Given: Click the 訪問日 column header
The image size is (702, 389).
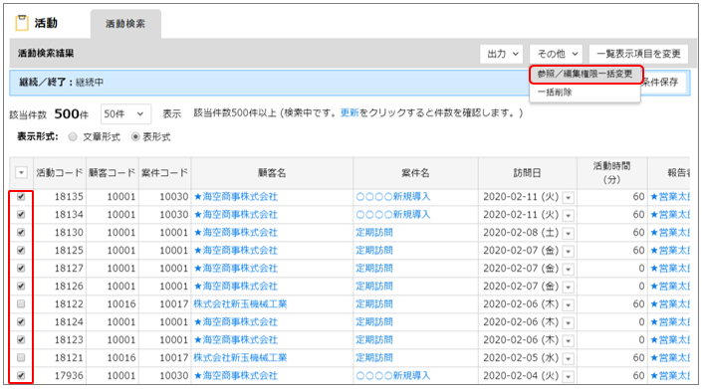Looking at the screenshot, I should point(528,172).
